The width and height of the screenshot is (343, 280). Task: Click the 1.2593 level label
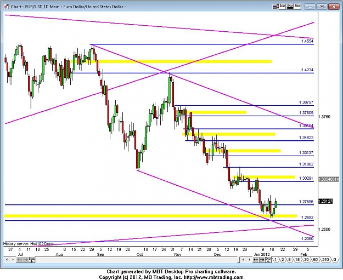(x=307, y=218)
